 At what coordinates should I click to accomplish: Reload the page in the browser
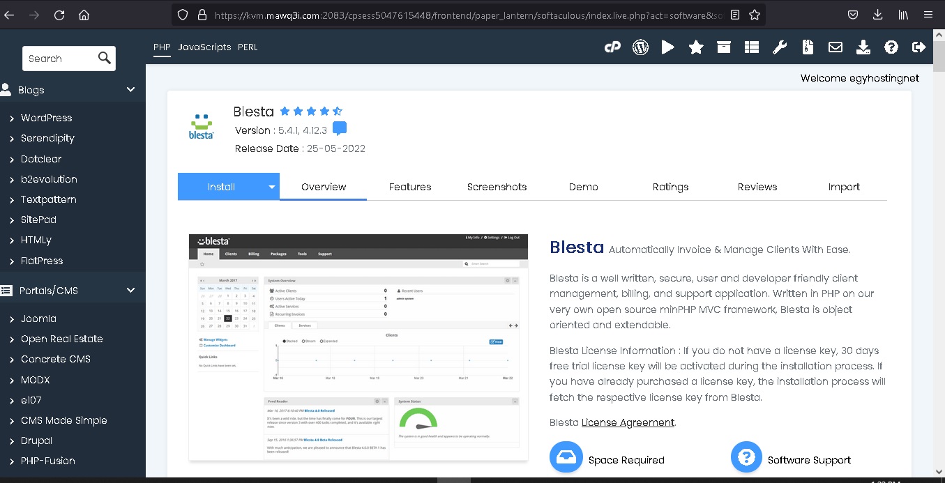click(x=59, y=15)
